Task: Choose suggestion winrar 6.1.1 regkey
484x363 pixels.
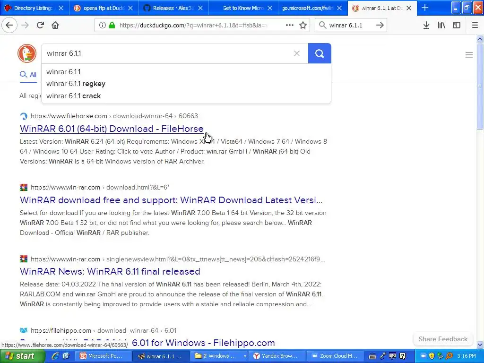Action: coord(76,84)
